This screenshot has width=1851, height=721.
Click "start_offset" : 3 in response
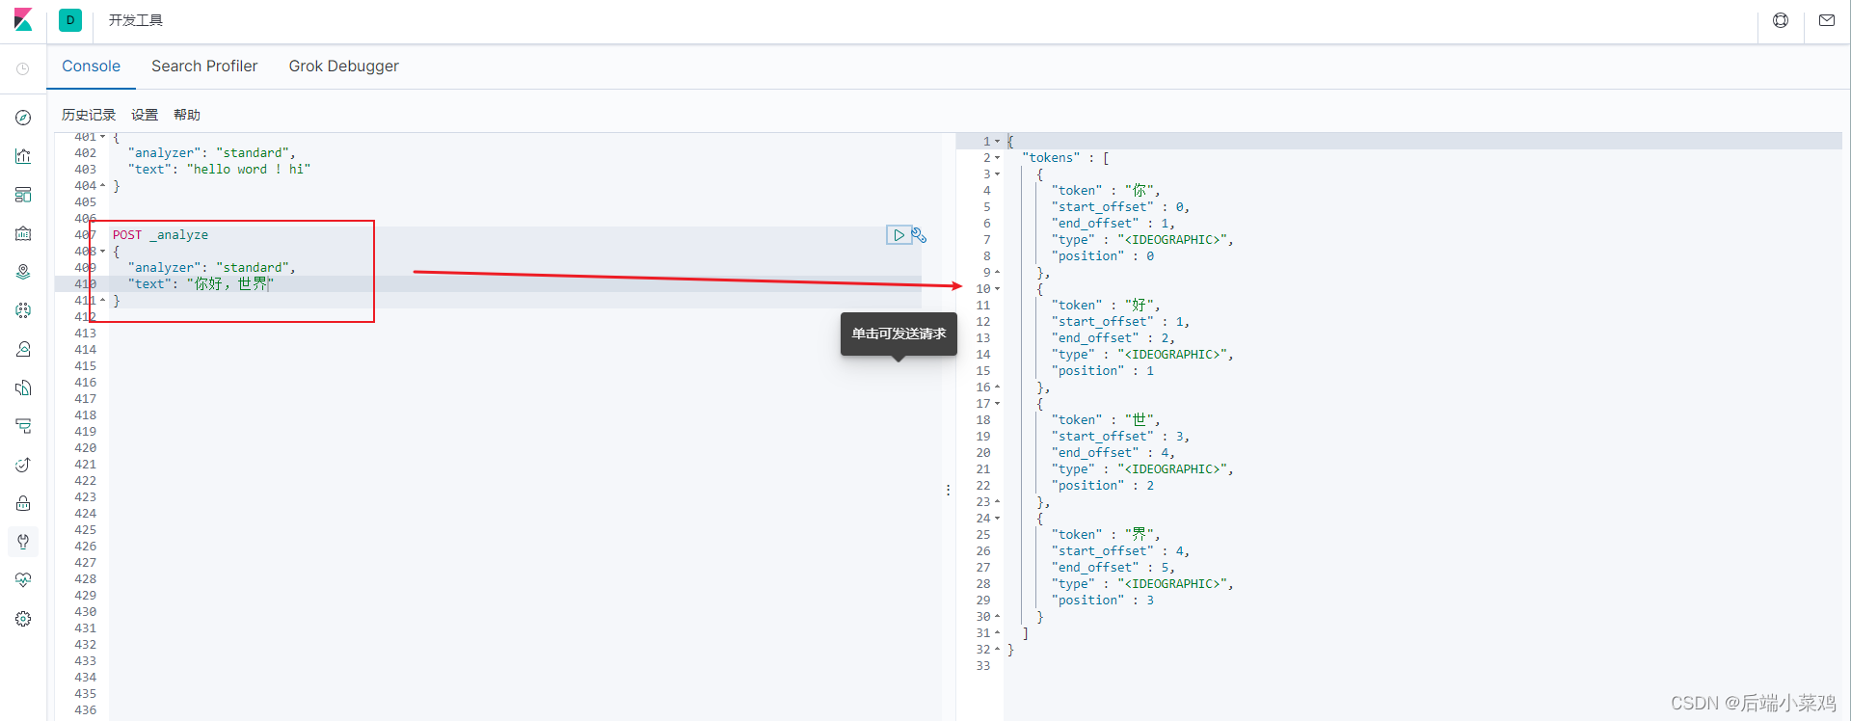(1120, 437)
